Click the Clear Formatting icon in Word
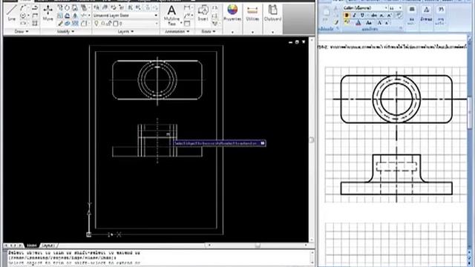475x267 pixels. pyautogui.click(x=399, y=15)
